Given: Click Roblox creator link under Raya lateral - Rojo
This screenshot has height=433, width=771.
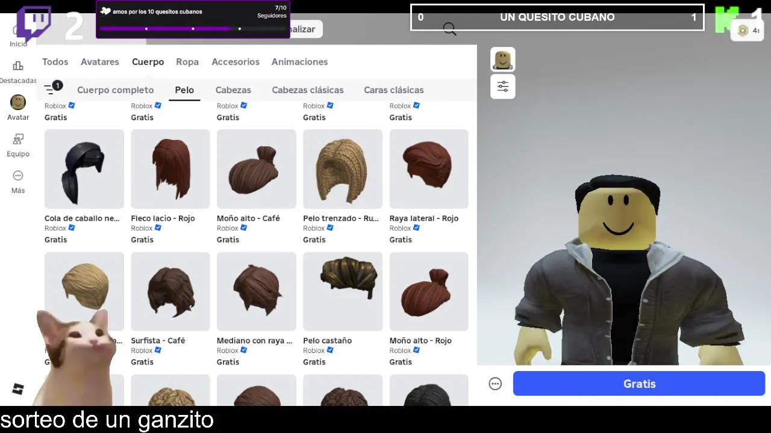Looking at the screenshot, I should (x=400, y=229).
